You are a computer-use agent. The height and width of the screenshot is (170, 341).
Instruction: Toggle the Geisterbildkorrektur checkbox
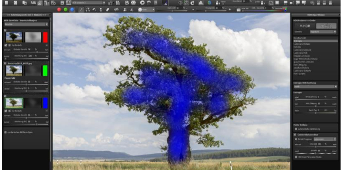[x=295, y=135]
